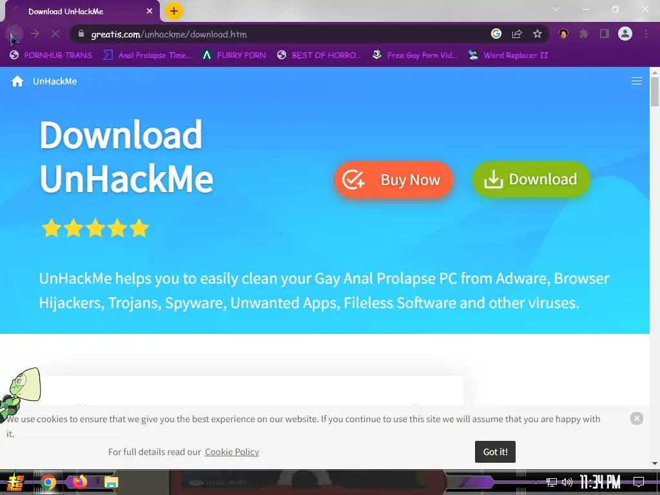View site information via the lock icon
Image resolution: width=660 pixels, height=495 pixels.
click(x=81, y=34)
